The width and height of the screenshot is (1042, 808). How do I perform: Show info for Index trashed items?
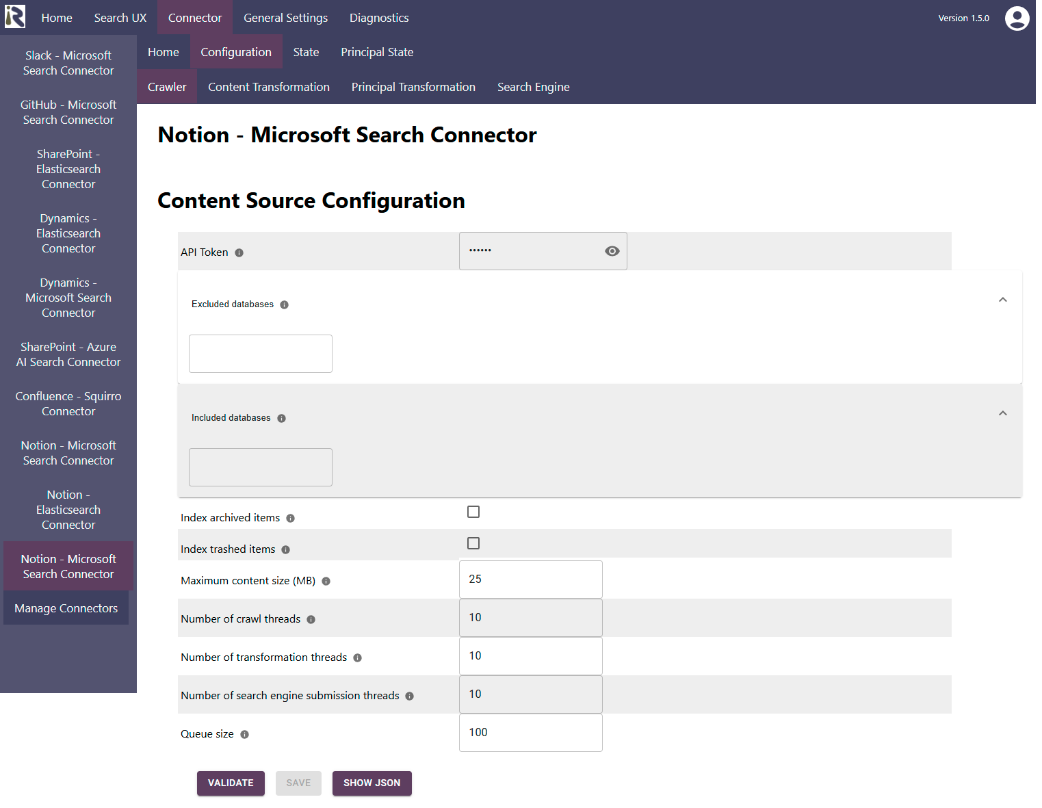point(285,549)
